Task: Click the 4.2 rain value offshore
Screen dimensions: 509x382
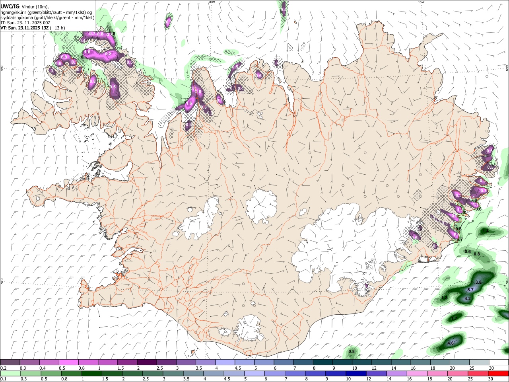Action: [x=468, y=298]
